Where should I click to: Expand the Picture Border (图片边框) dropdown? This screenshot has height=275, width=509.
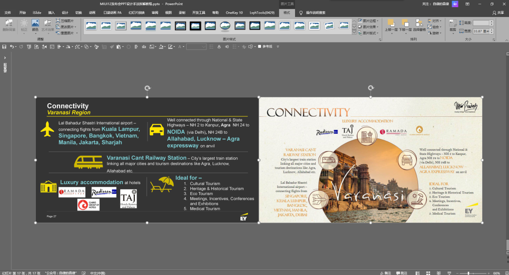coord(369,21)
